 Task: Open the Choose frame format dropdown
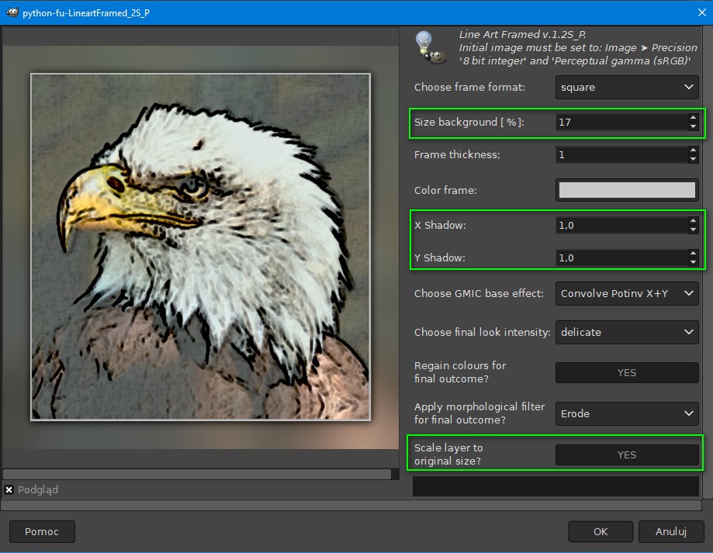(x=627, y=87)
